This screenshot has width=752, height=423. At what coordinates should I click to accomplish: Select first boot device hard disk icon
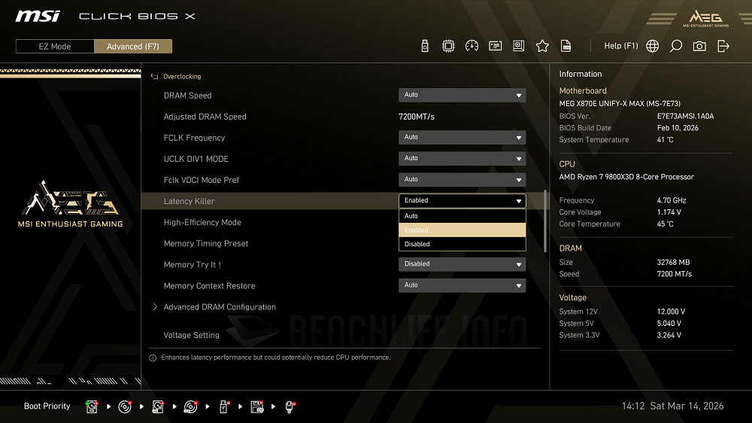[92, 406]
